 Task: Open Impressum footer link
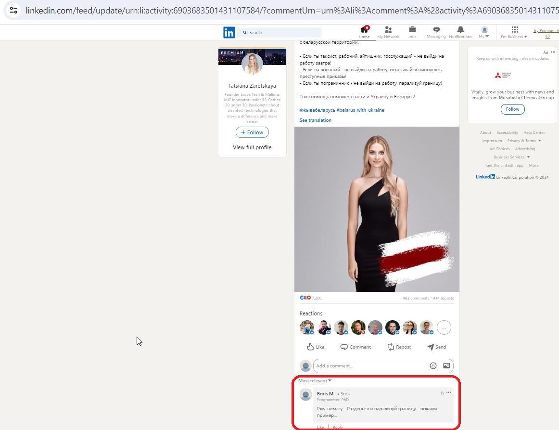[492, 141]
